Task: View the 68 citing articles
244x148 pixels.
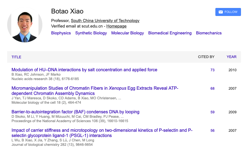Action: pyautogui.click(x=212, y=89)
